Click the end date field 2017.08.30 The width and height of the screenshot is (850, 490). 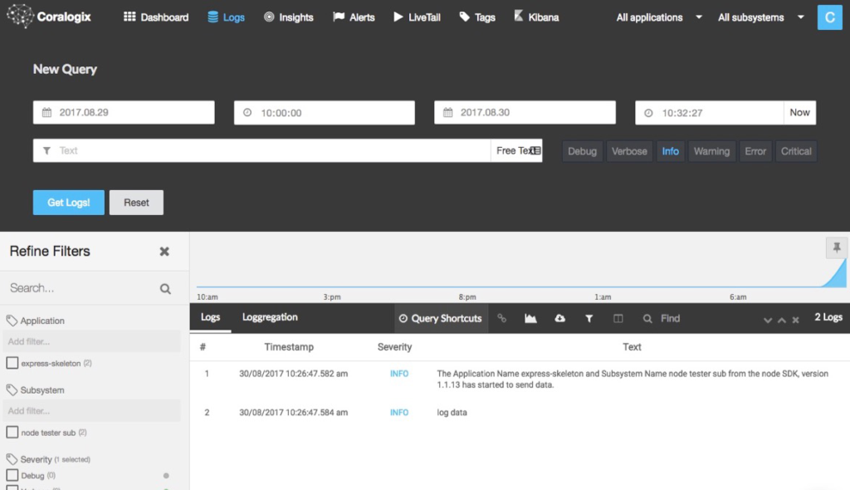[525, 112]
